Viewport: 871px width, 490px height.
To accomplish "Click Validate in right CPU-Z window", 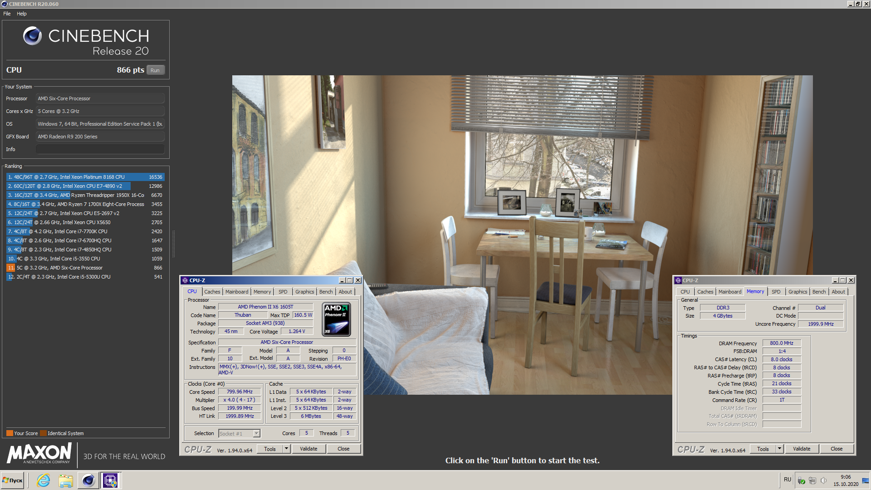I will point(802,449).
